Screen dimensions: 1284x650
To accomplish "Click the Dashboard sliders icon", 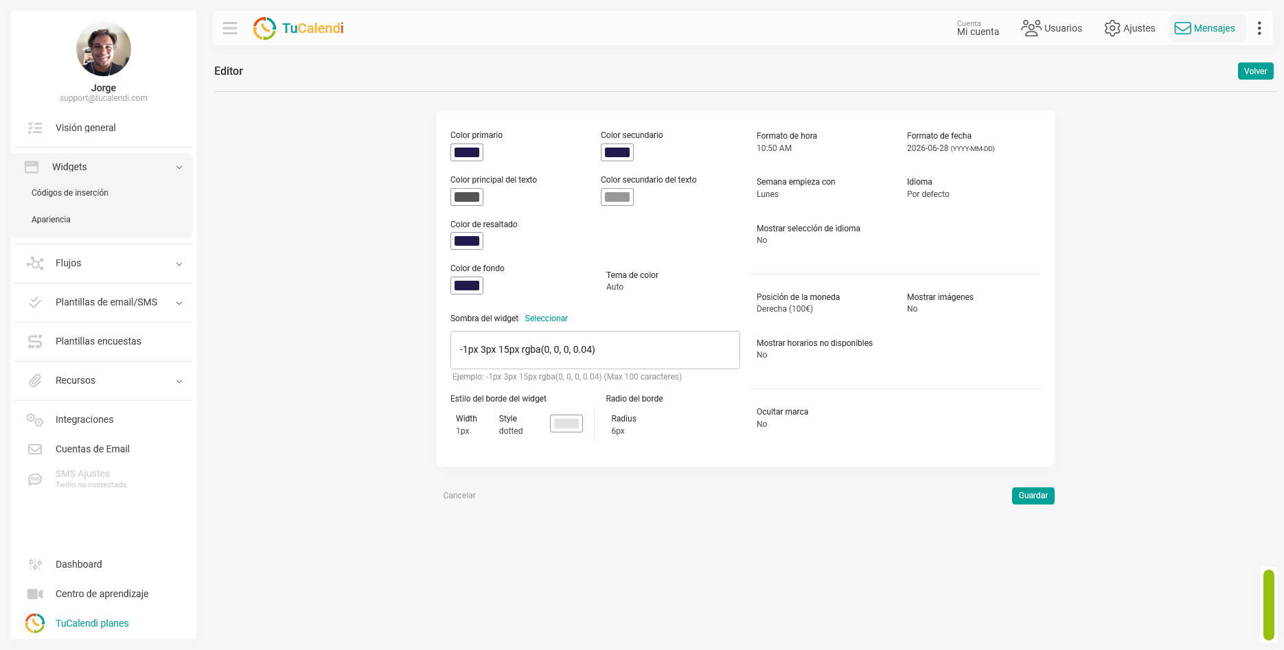I will 35,564.
